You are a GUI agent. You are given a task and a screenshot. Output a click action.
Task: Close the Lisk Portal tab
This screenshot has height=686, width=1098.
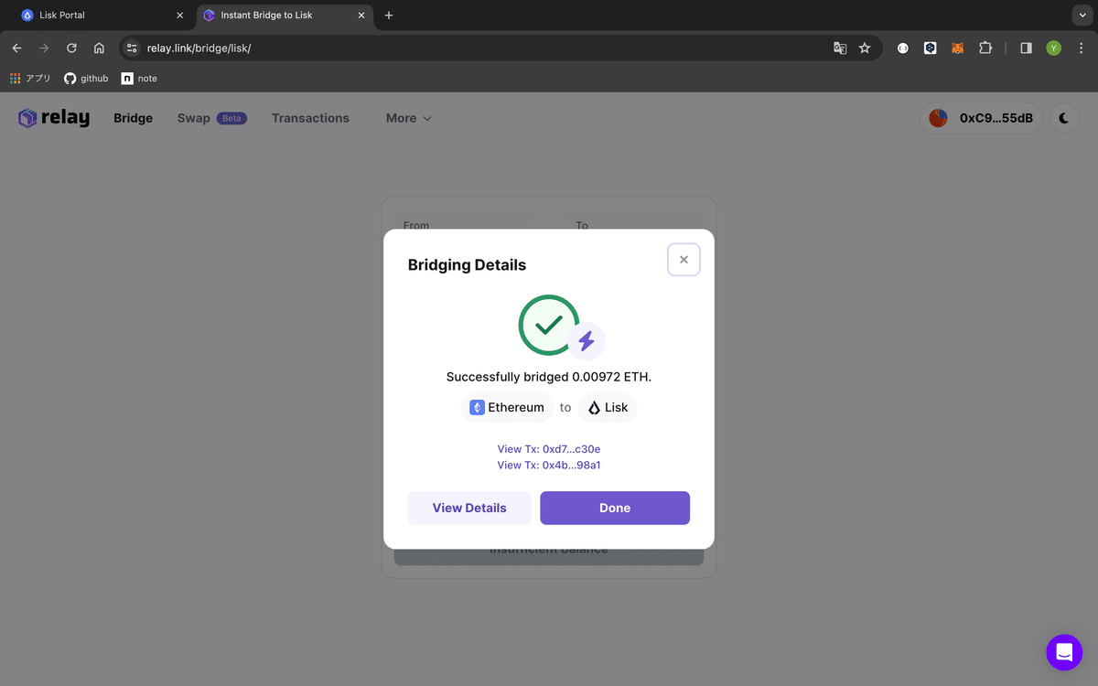pos(179,16)
